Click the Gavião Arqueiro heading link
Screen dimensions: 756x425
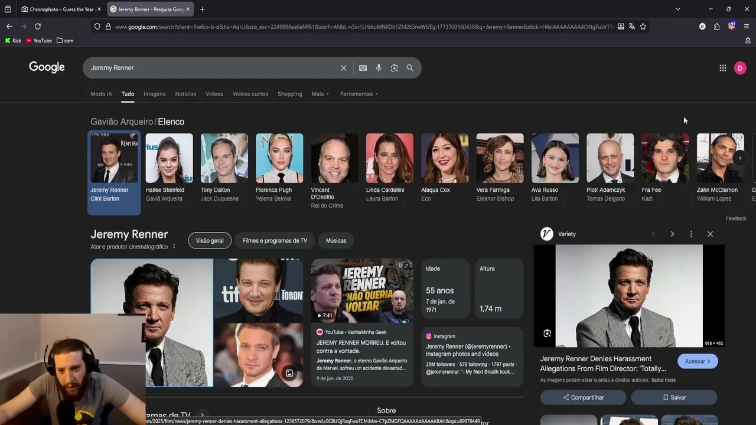pyautogui.click(x=122, y=122)
